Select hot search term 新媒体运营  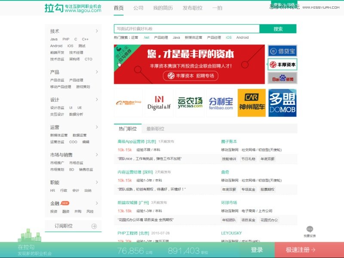193,37
